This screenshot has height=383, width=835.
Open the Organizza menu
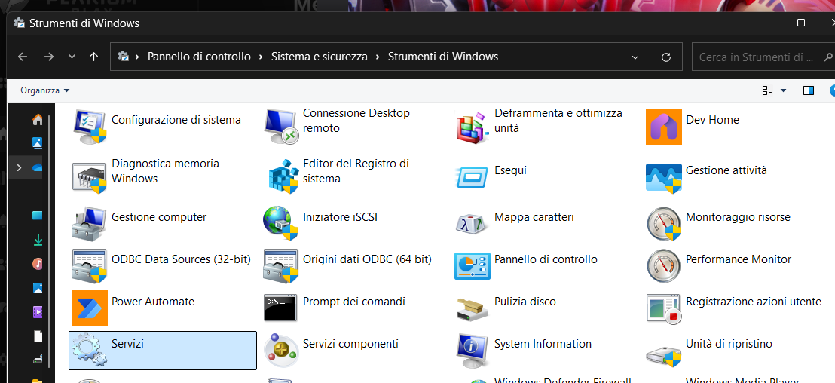tap(44, 90)
